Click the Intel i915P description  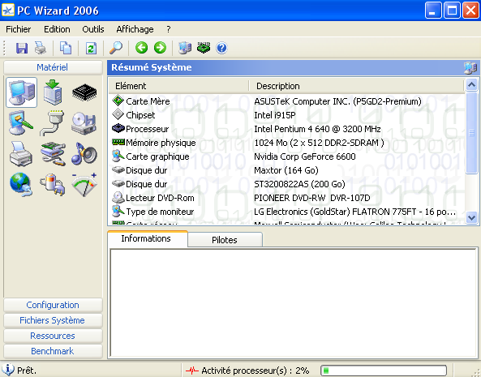275,115
